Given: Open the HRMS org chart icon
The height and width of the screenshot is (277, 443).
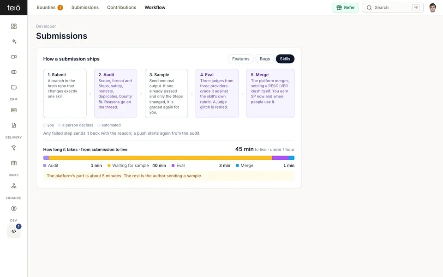Looking at the screenshot, I should tap(13, 186).
